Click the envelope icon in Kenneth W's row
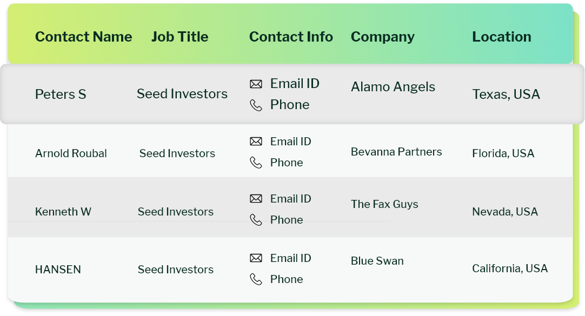The height and width of the screenshot is (316, 585). click(256, 199)
